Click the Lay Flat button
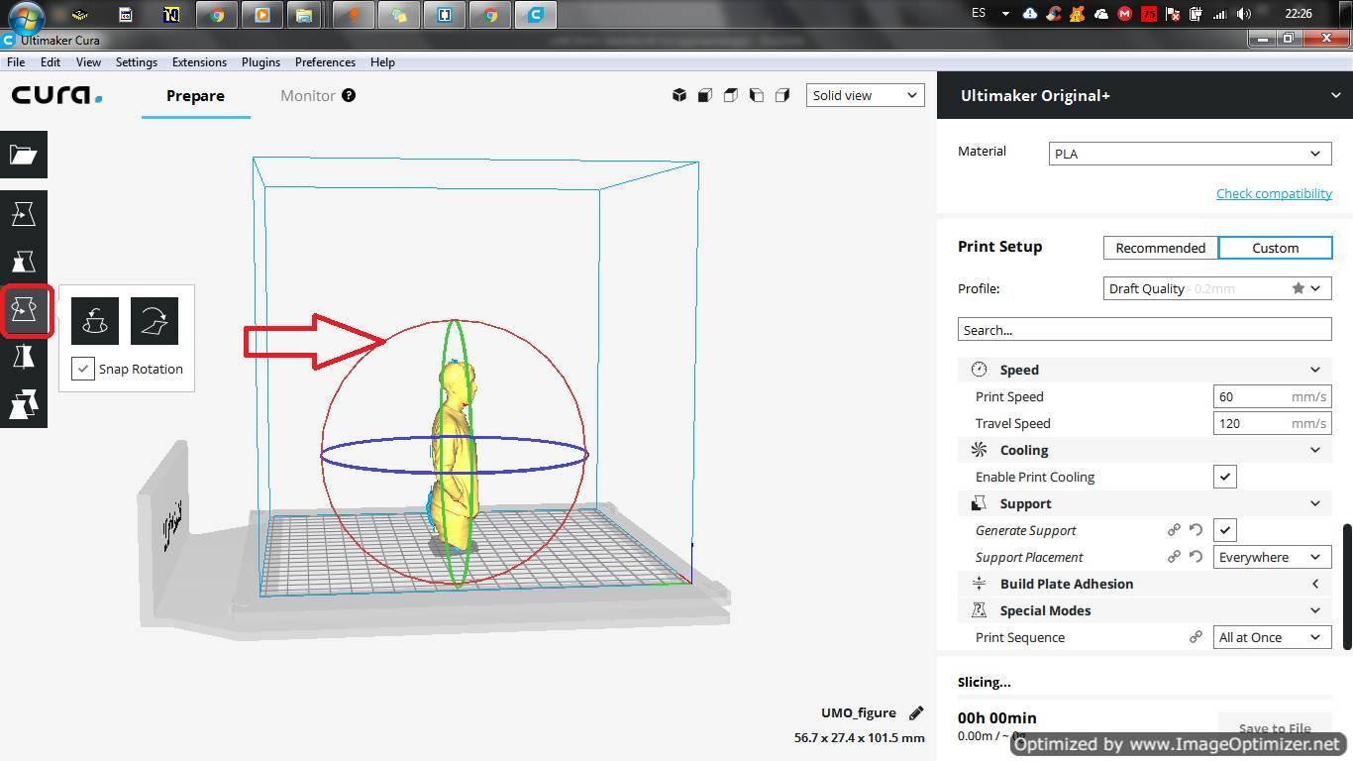The image size is (1353, 761). click(155, 321)
